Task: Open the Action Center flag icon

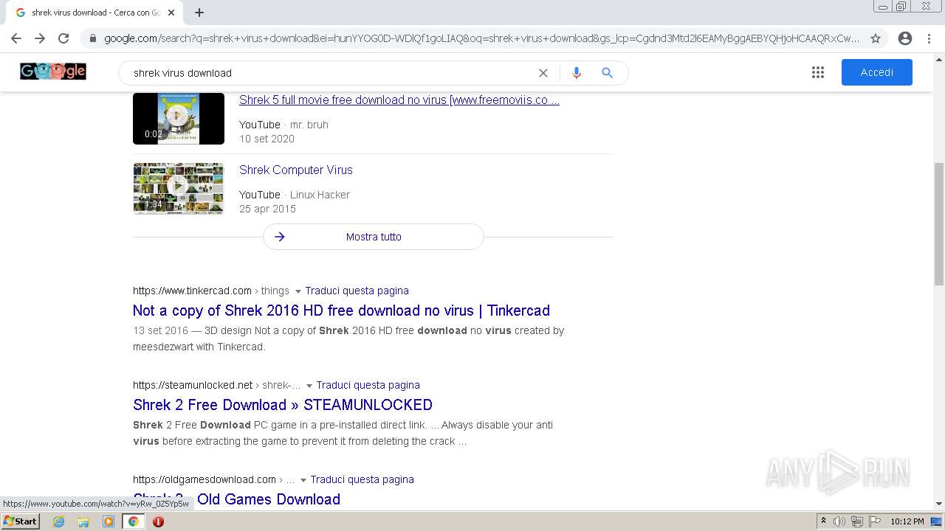Action: (x=875, y=521)
